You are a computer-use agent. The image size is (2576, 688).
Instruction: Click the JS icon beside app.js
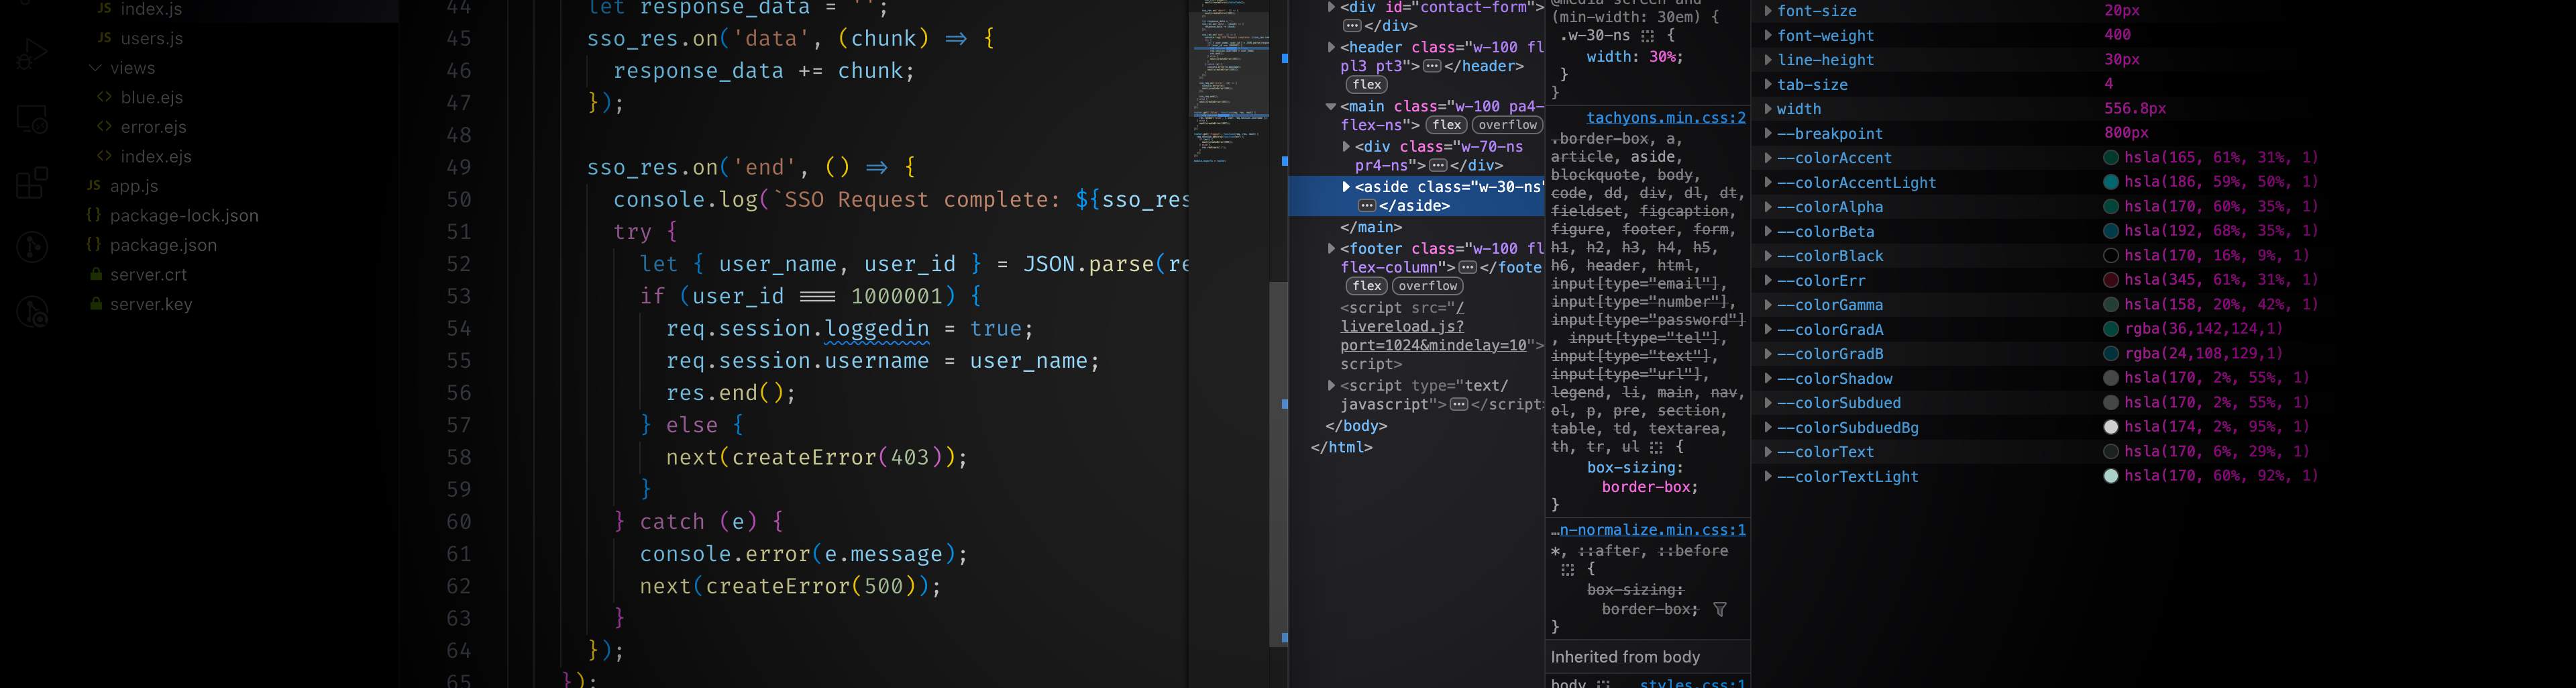(94, 186)
